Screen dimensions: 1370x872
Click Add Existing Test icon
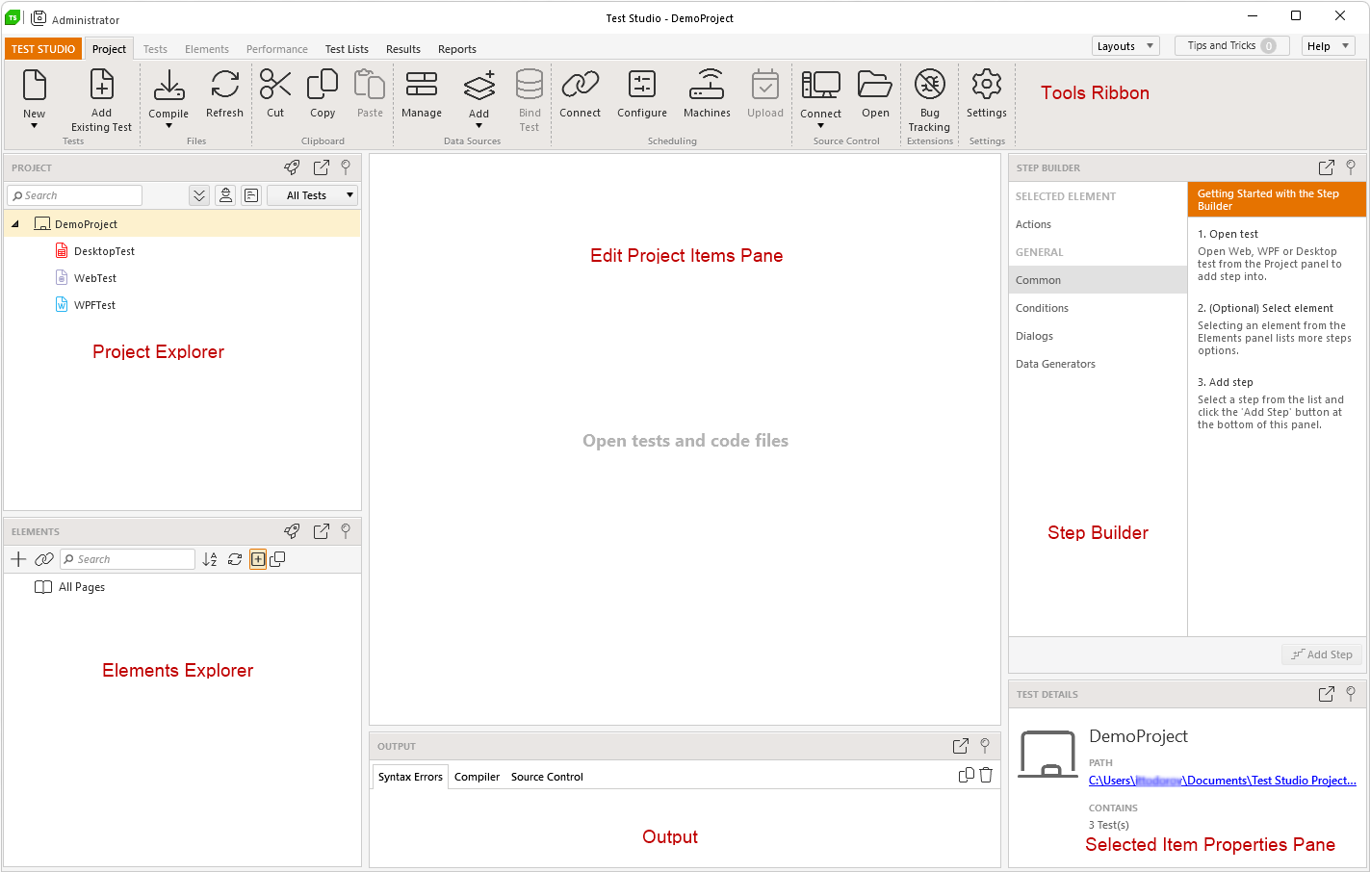click(x=101, y=85)
